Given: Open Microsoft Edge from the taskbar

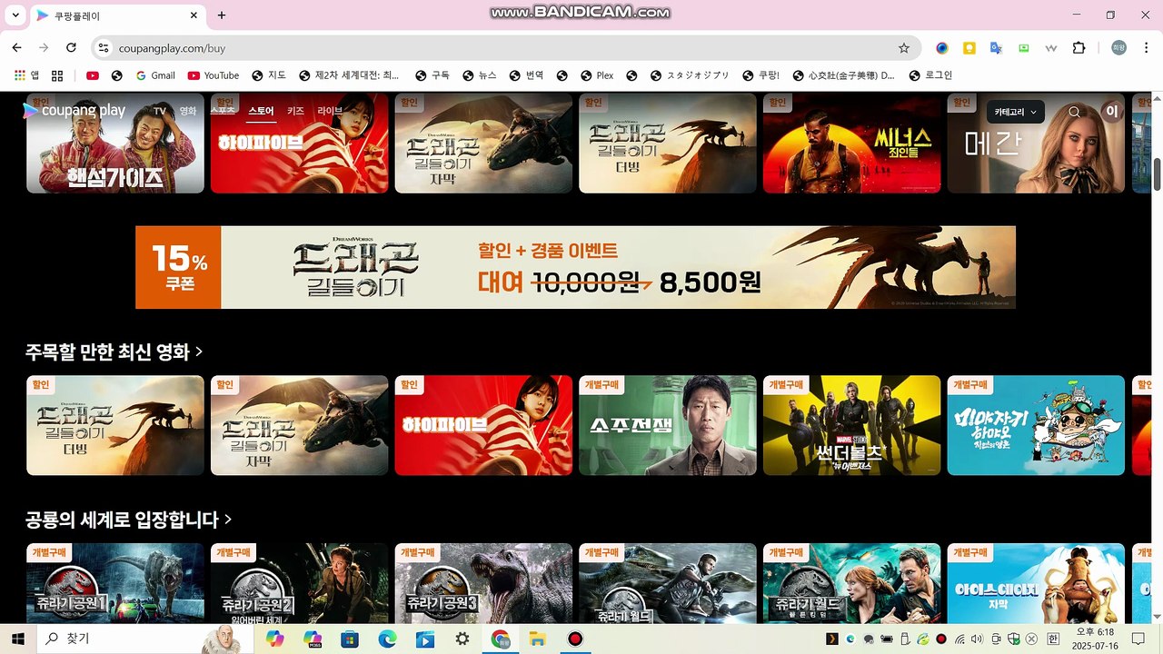Looking at the screenshot, I should 387,639.
